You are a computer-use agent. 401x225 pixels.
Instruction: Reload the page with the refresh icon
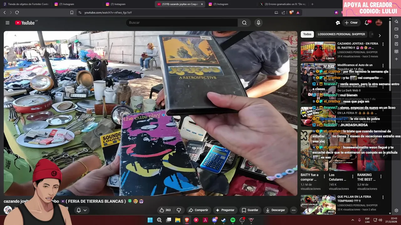(x=17, y=12)
